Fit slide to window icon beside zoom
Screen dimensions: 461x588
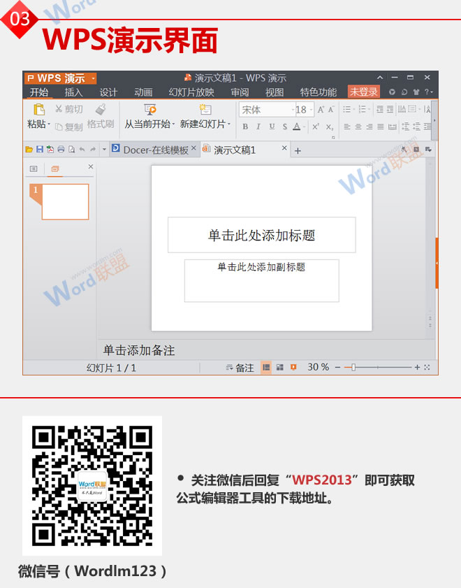click(x=427, y=368)
